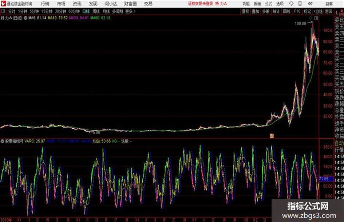Click the 71.85 indicator axis value
The width and height of the screenshot is (344, 222).
(x=324, y=179)
